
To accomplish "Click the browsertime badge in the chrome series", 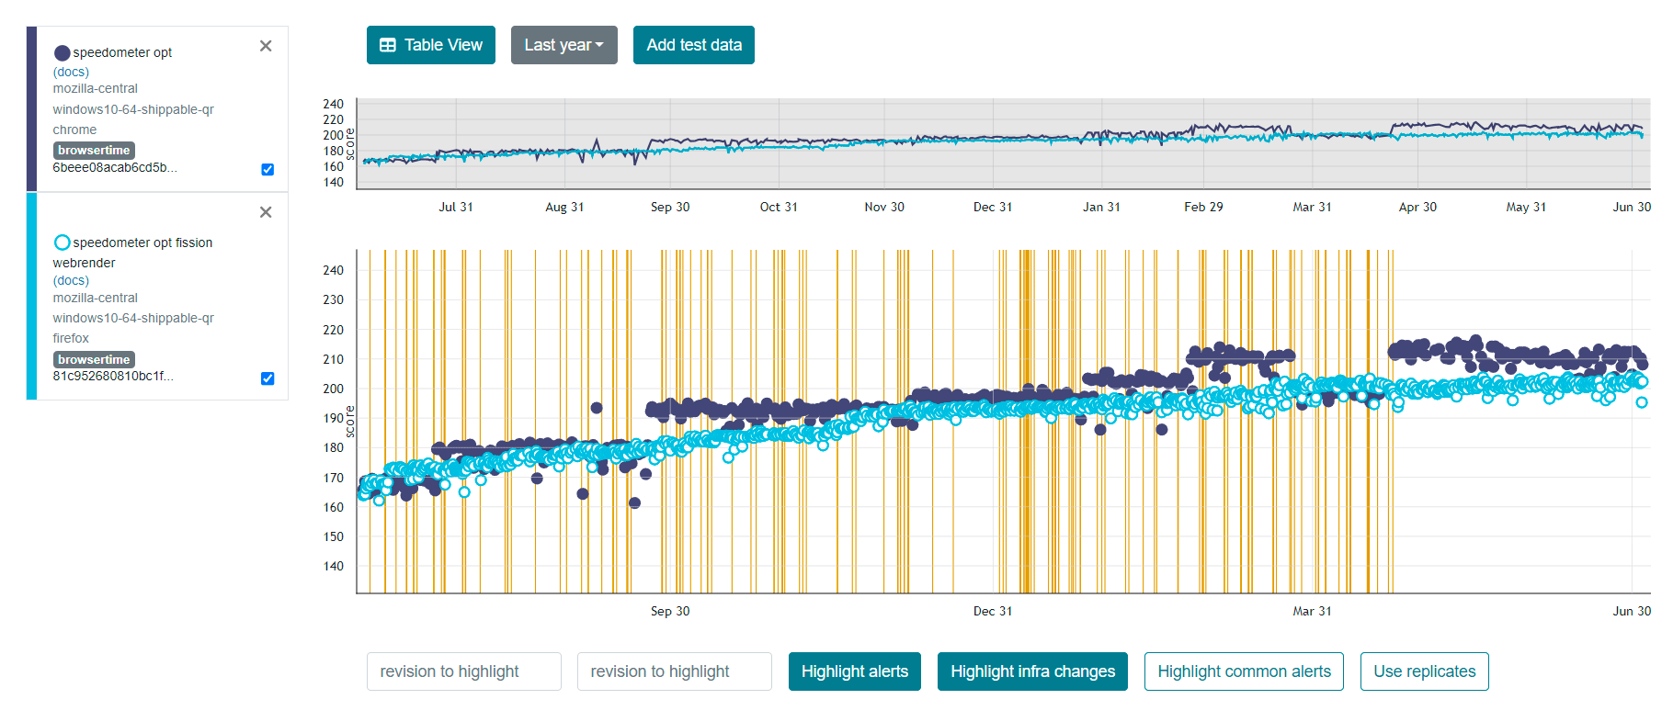I will click(x=94, y=150).
